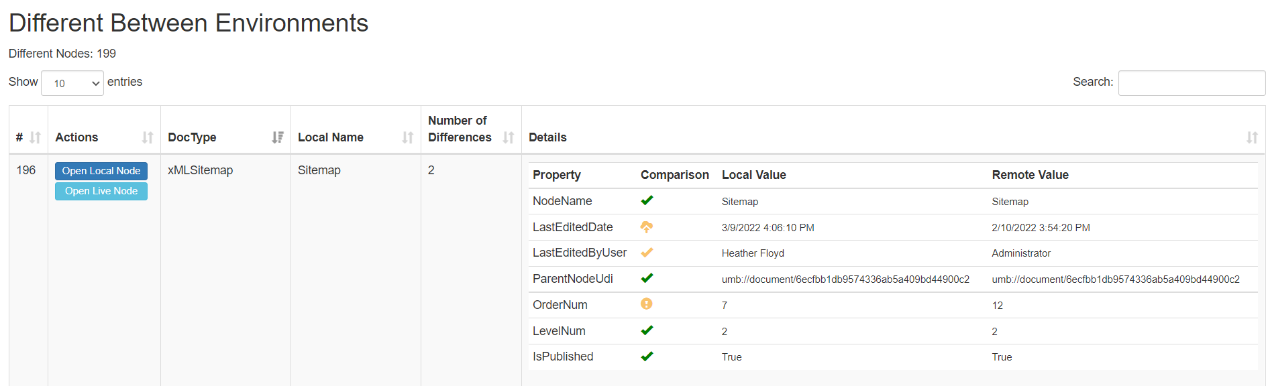This screenshot has height=386, width=1270.
Task: Click the xMLSitemap DocType cell
Action: (200, 170)
